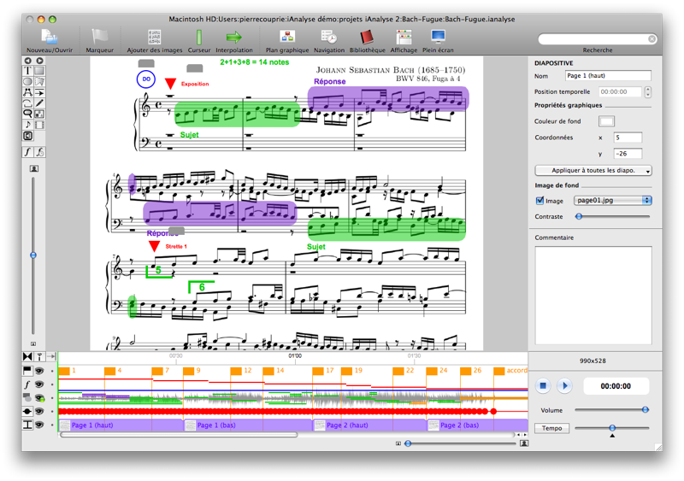Clear the search field with X button
Viewport: 684px width, 481px height.
(x=652, y=39)
